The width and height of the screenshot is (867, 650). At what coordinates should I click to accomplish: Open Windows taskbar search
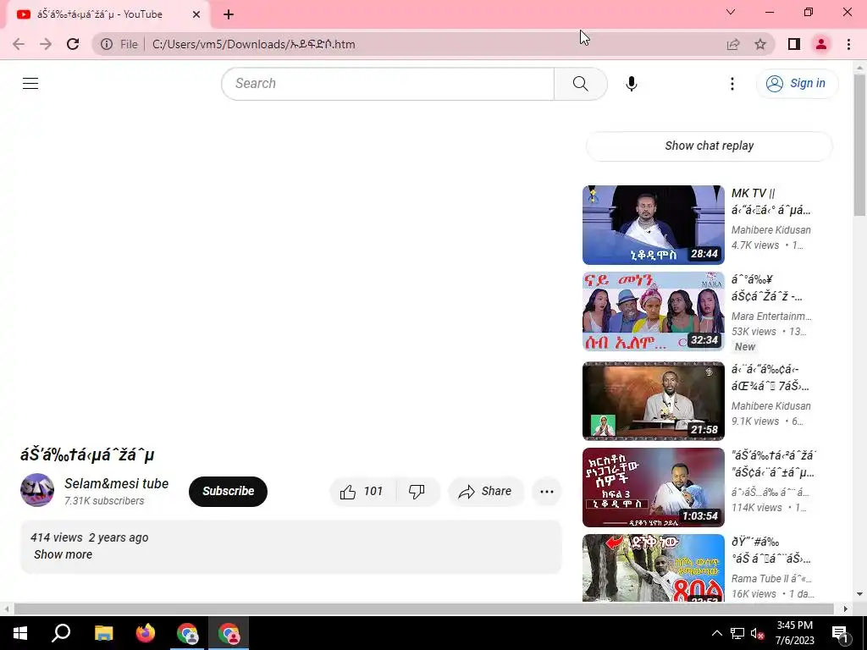pos(61,633)
